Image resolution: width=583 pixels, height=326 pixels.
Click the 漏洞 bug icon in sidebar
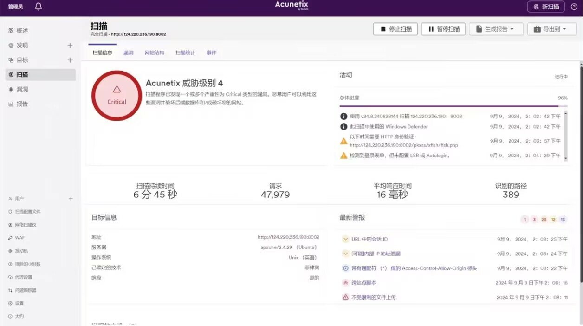point(11,89)
